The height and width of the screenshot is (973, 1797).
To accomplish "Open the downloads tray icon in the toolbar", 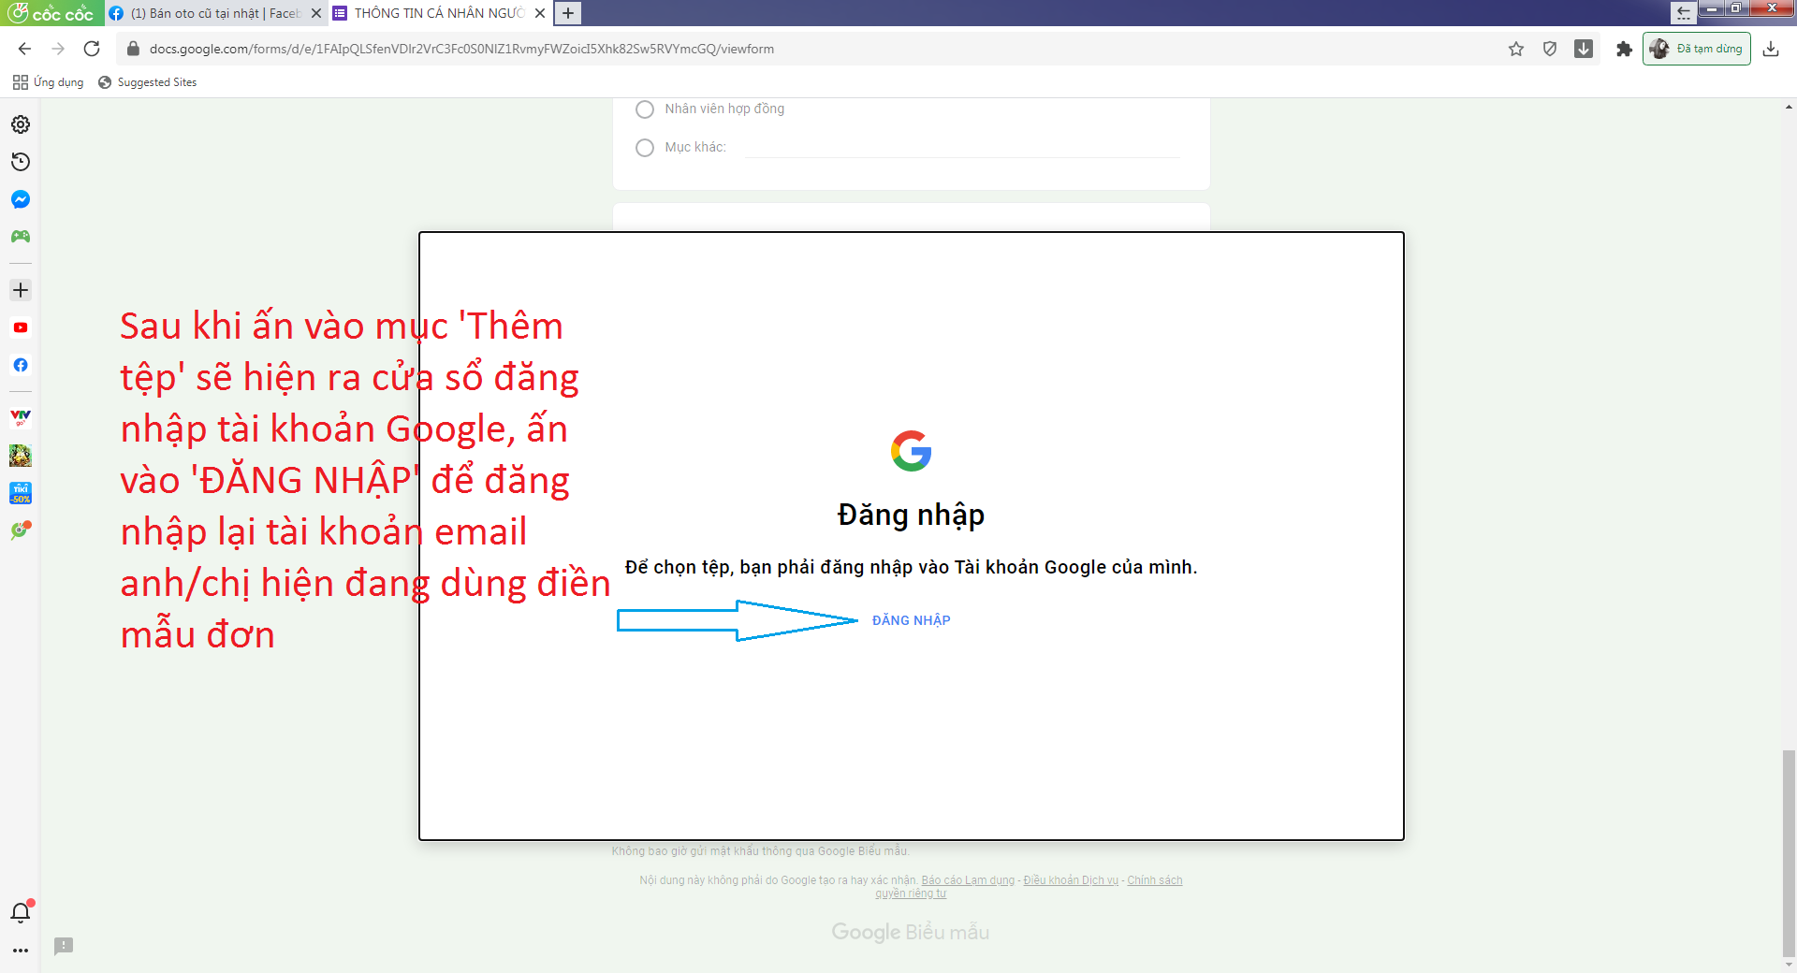I will pos(1771,49).
